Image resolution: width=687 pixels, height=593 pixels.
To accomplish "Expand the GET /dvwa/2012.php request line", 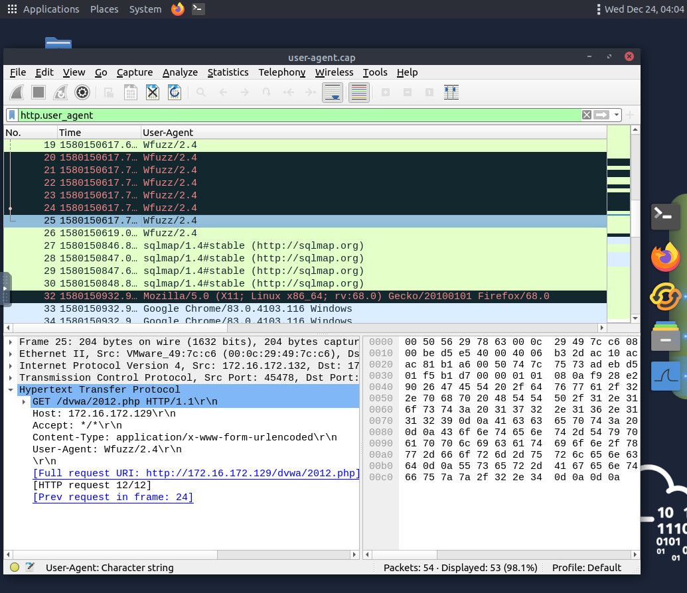I will point(24,401).
